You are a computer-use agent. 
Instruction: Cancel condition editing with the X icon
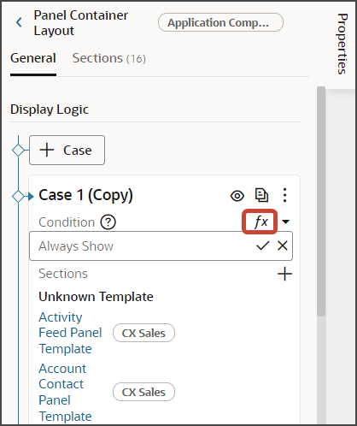283,246
